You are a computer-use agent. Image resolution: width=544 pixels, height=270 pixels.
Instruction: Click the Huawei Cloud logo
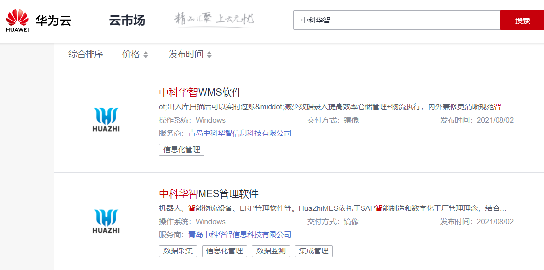pyautogui.click(x=38, y=21)
